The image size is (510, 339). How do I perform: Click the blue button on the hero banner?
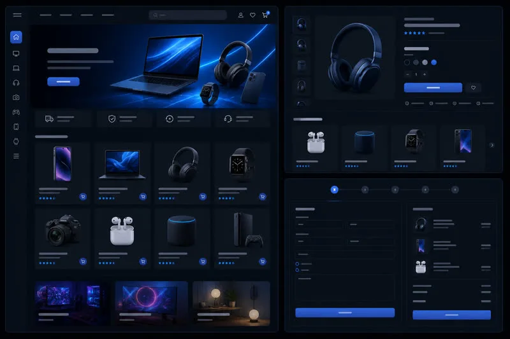coord(63,81)
